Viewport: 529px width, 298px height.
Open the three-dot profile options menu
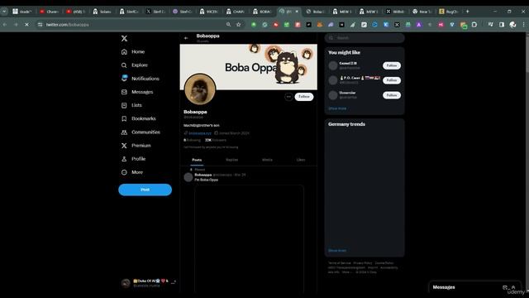click(288, 97)
